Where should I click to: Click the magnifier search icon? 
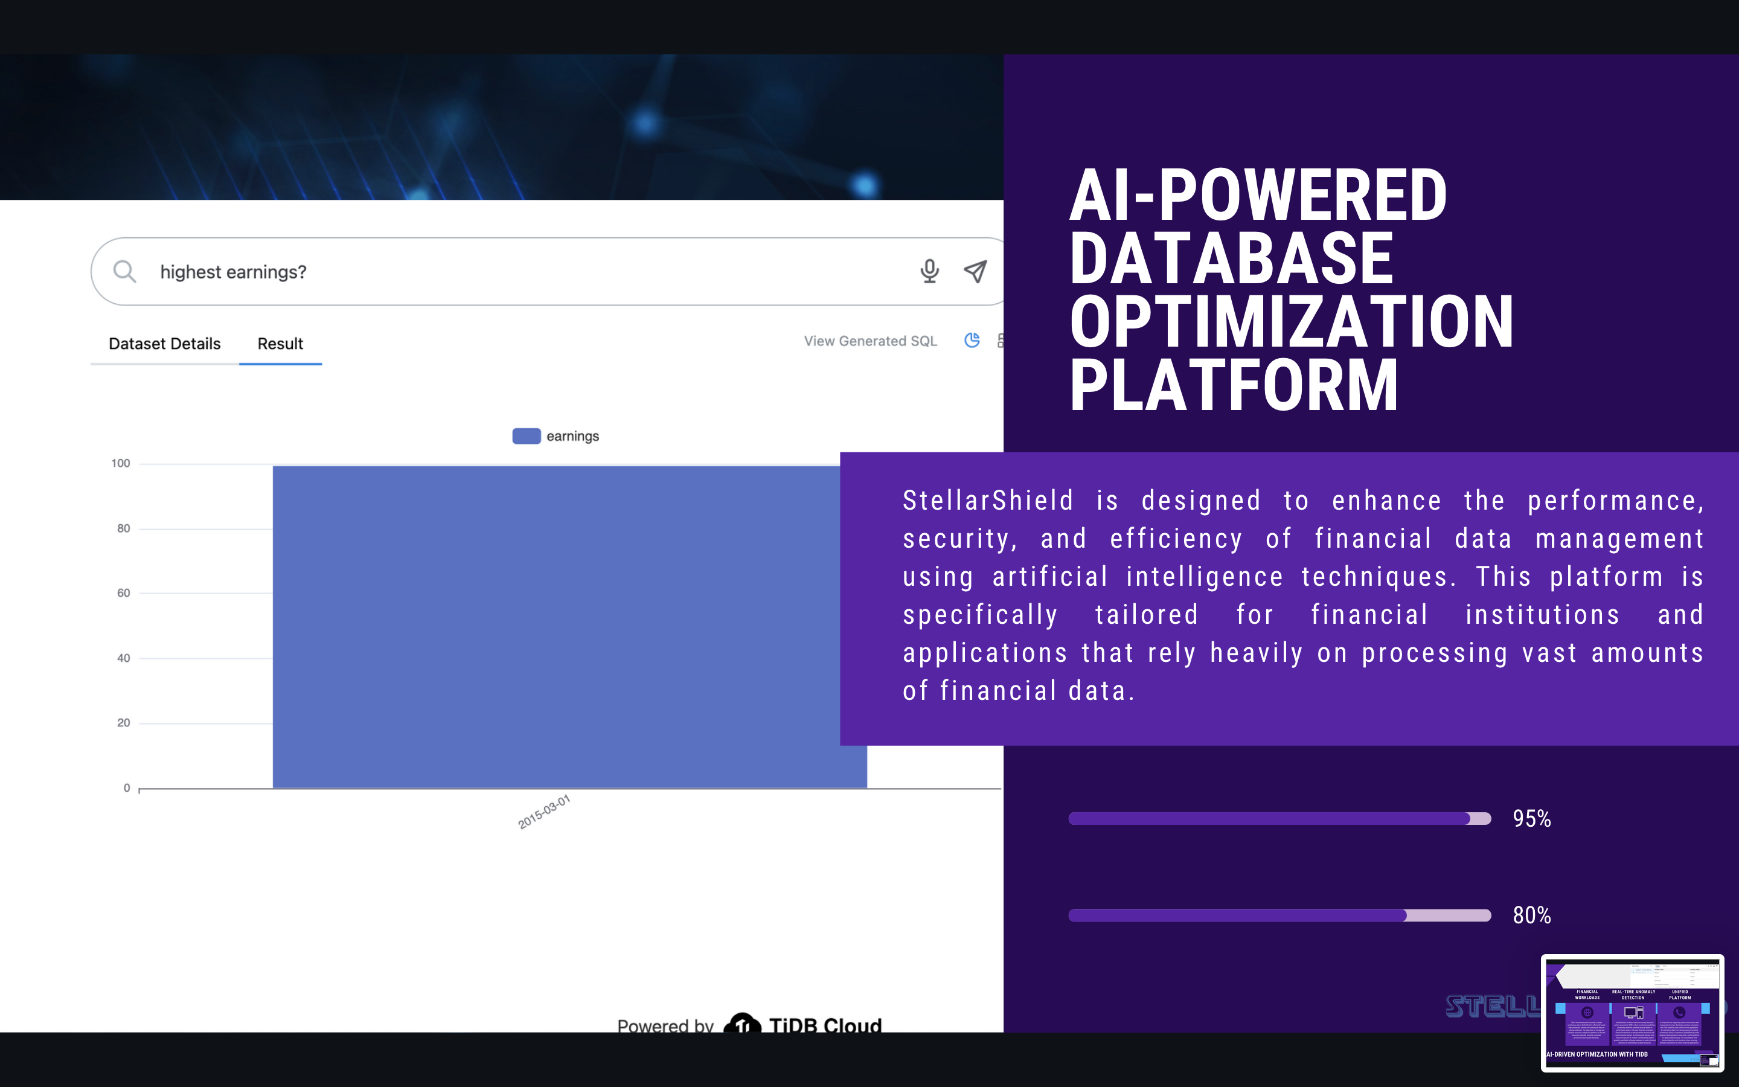(124, 271)
